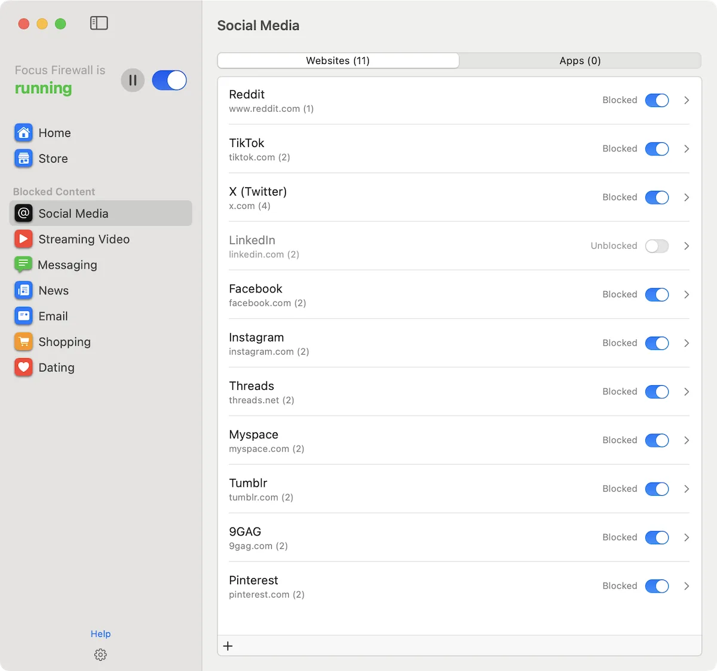Open Messaging in the sidebar

pos(100,265)
